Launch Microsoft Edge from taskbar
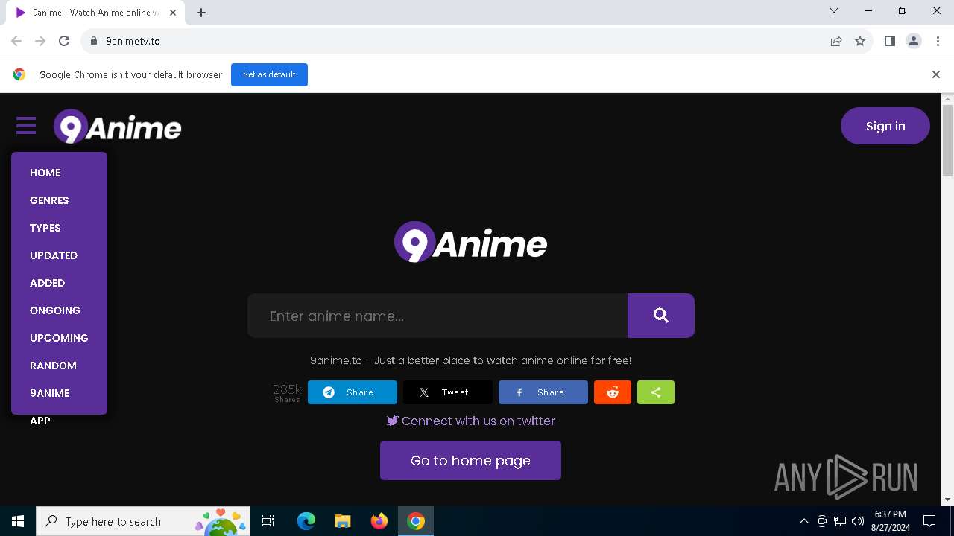Image resolution: width=954 pixels, height=536 pixels. click(x=306, y=521)
